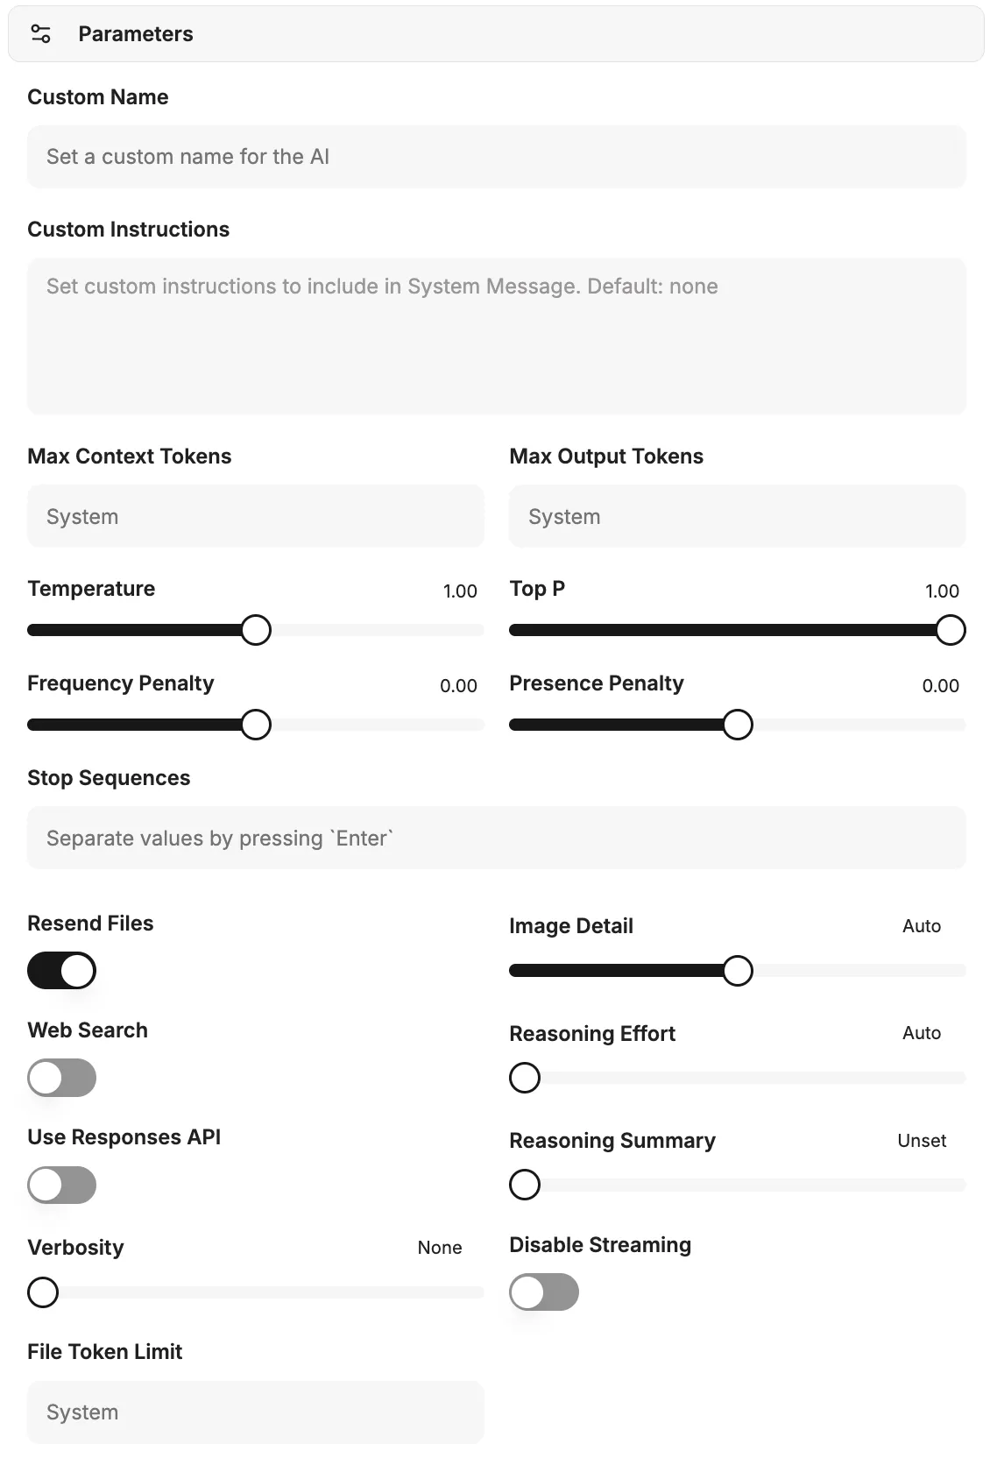Click the Reasoning Effort slider knob
997x1458 pixels.
coord(525,1078)
